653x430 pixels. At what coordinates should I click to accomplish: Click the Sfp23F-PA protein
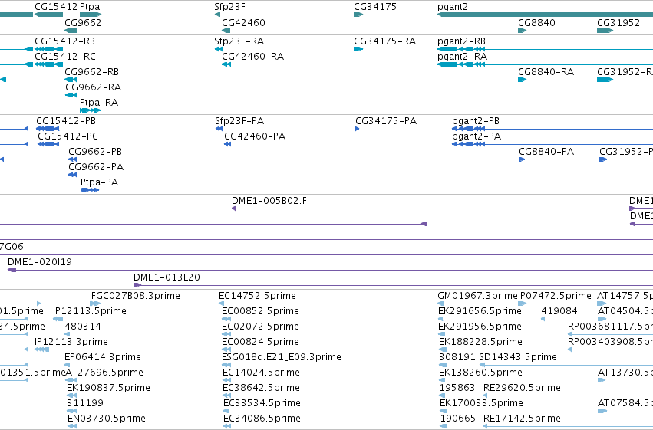click(219, 129)
